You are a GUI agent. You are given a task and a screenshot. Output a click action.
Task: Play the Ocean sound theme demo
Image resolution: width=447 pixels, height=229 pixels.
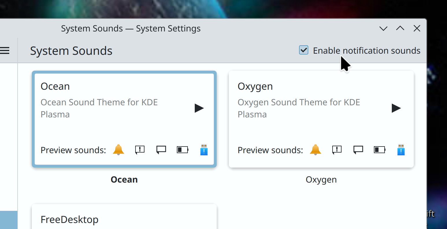pyautogui.click(x=199, y=108)
